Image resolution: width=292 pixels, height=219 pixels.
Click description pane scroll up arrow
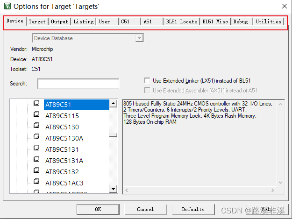coord(280,104)
